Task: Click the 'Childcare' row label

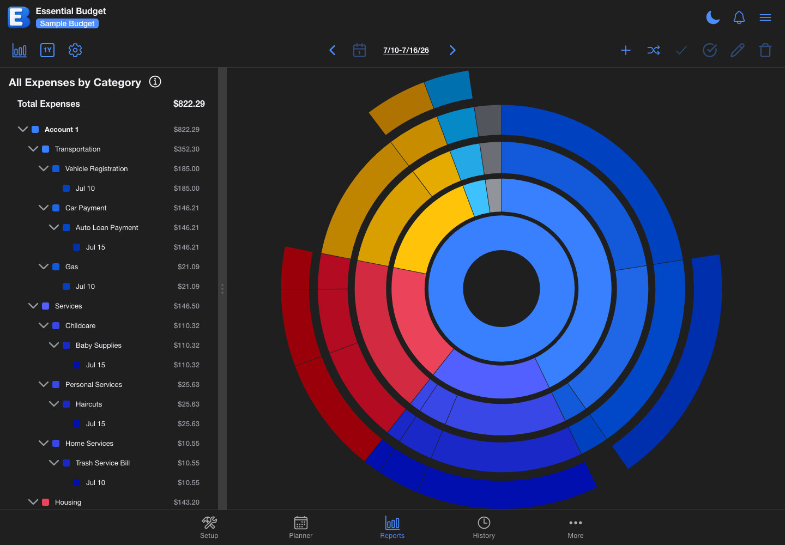Action: click(80, 325)
